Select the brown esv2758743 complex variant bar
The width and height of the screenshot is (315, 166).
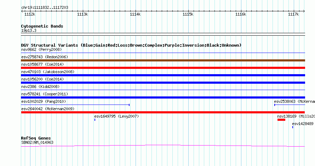[163, 60]
